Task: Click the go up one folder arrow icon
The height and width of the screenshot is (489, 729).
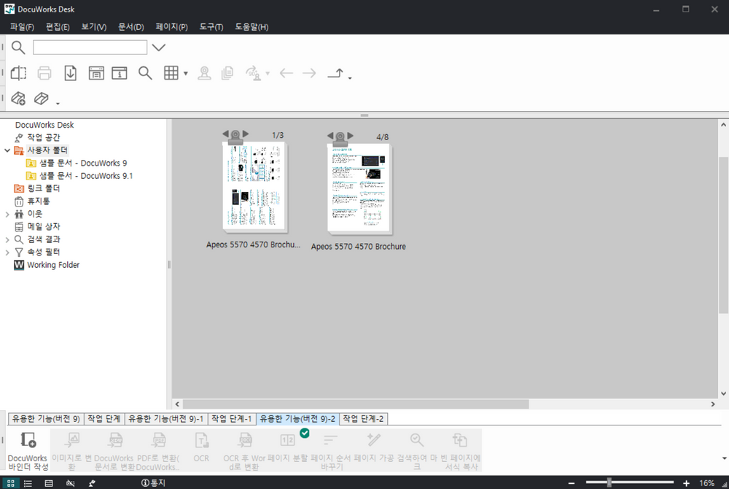Action: pyautogui.click(x=335, y=73)
